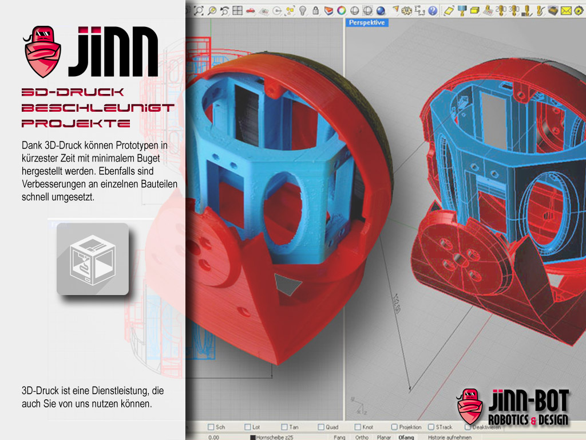The height and width of the screenshot is (440, 586).
Task: Toggle Planar mode in status bar
Action: (x=384, y=437)
